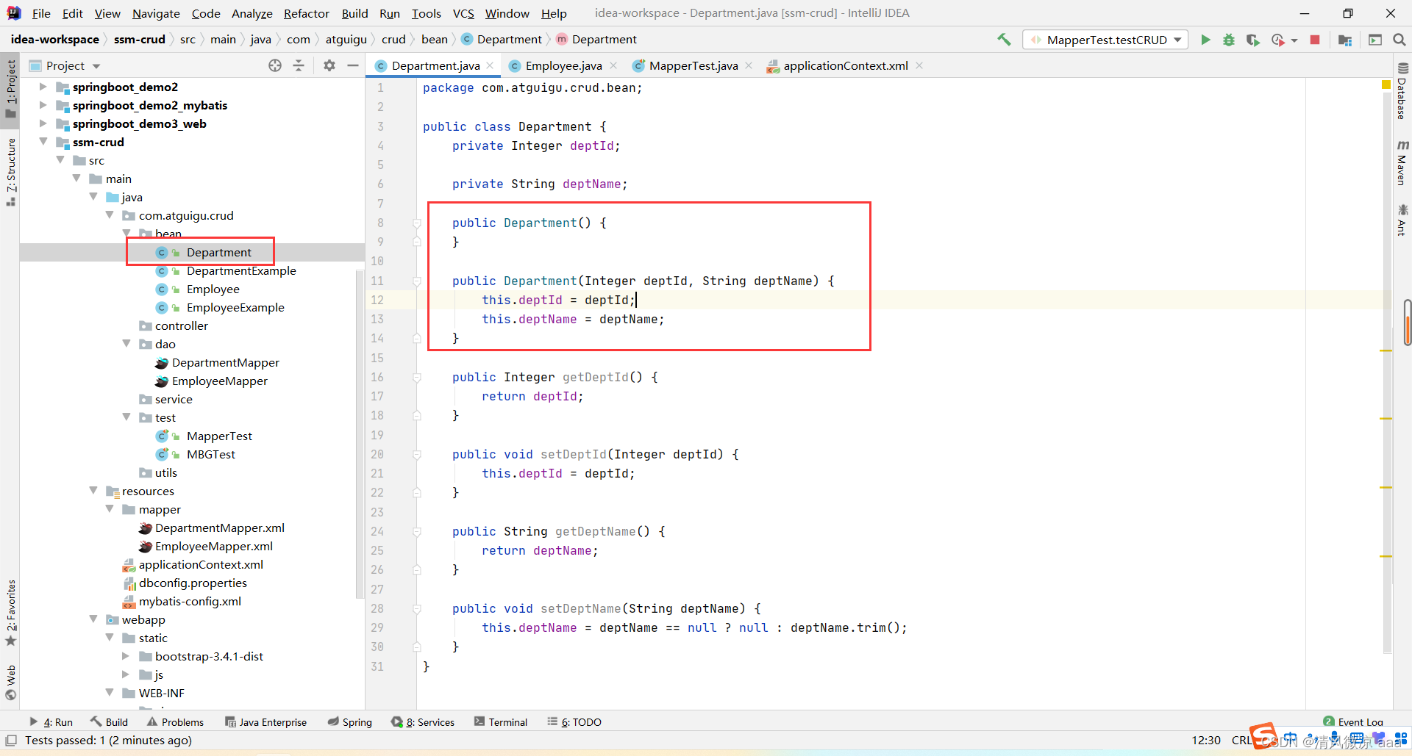Click the 'bean' breadcrumb in navigation bar
Image resolution: width=1412 pixels, height=756 pixels.
[x=434, y=40]
